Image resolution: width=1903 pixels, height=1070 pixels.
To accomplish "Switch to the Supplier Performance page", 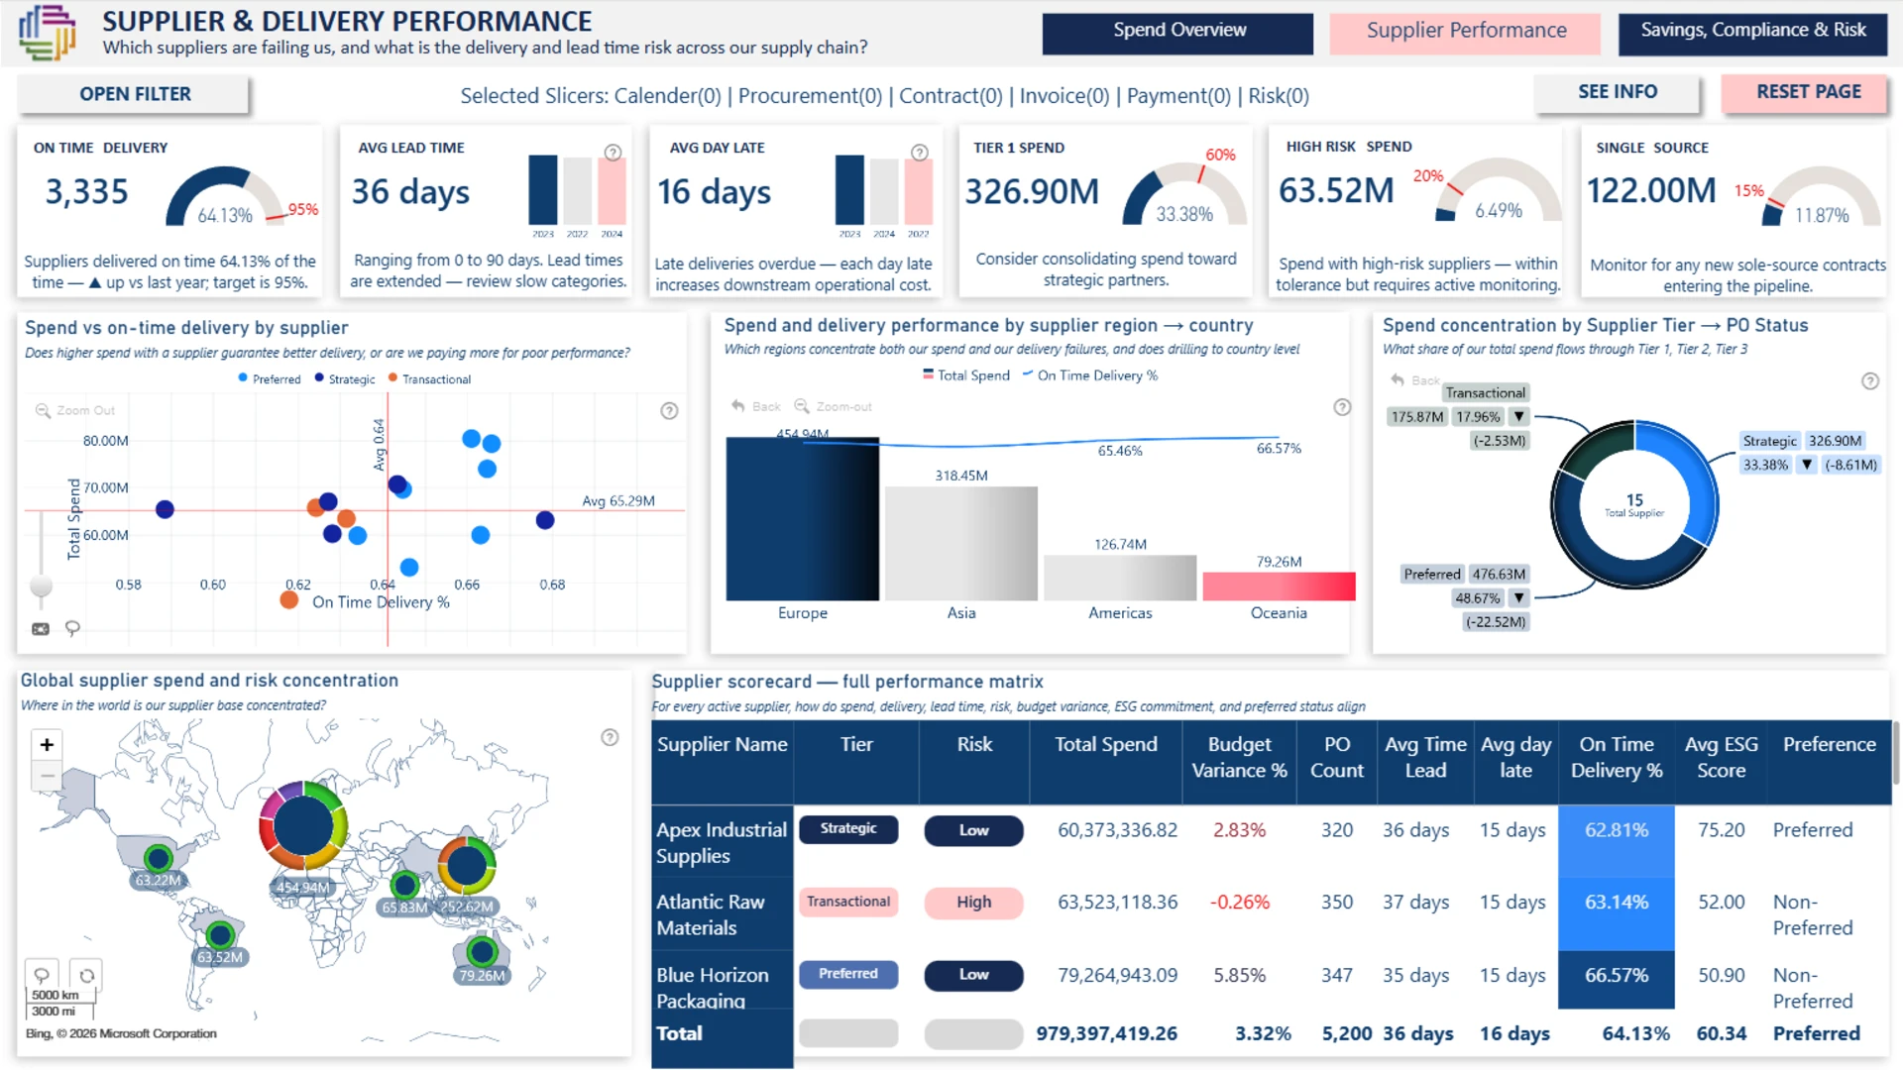I will coord(1466,34).
